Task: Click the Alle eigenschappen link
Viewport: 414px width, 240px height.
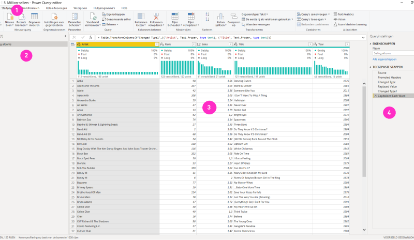Action: click(384, 60)
